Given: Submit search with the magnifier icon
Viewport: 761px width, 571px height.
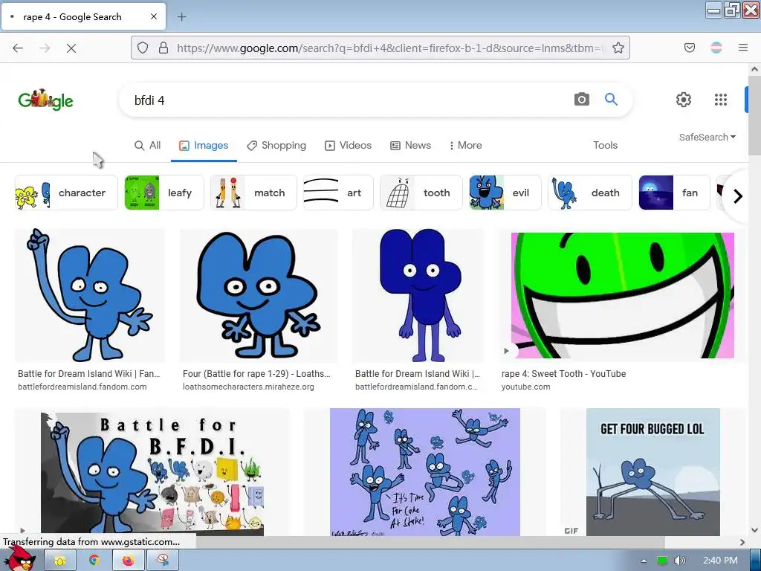Looking at the screenshot, I should tap(611, 100).
